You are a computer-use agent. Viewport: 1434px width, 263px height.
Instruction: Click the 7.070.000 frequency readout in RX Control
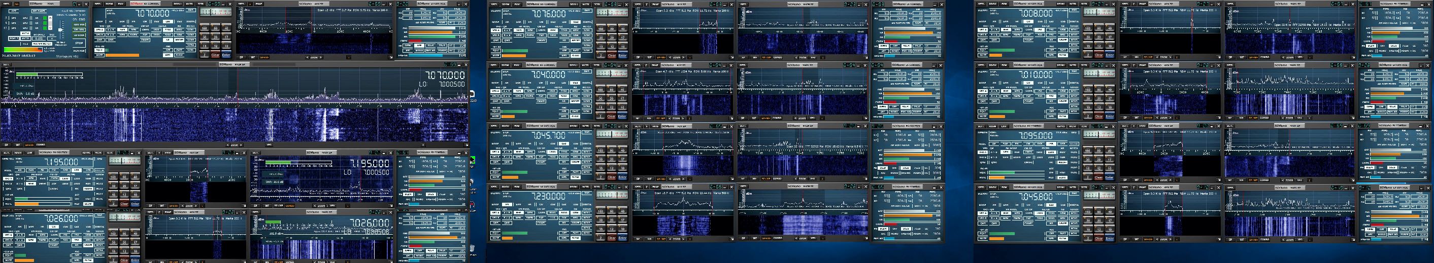153,13
